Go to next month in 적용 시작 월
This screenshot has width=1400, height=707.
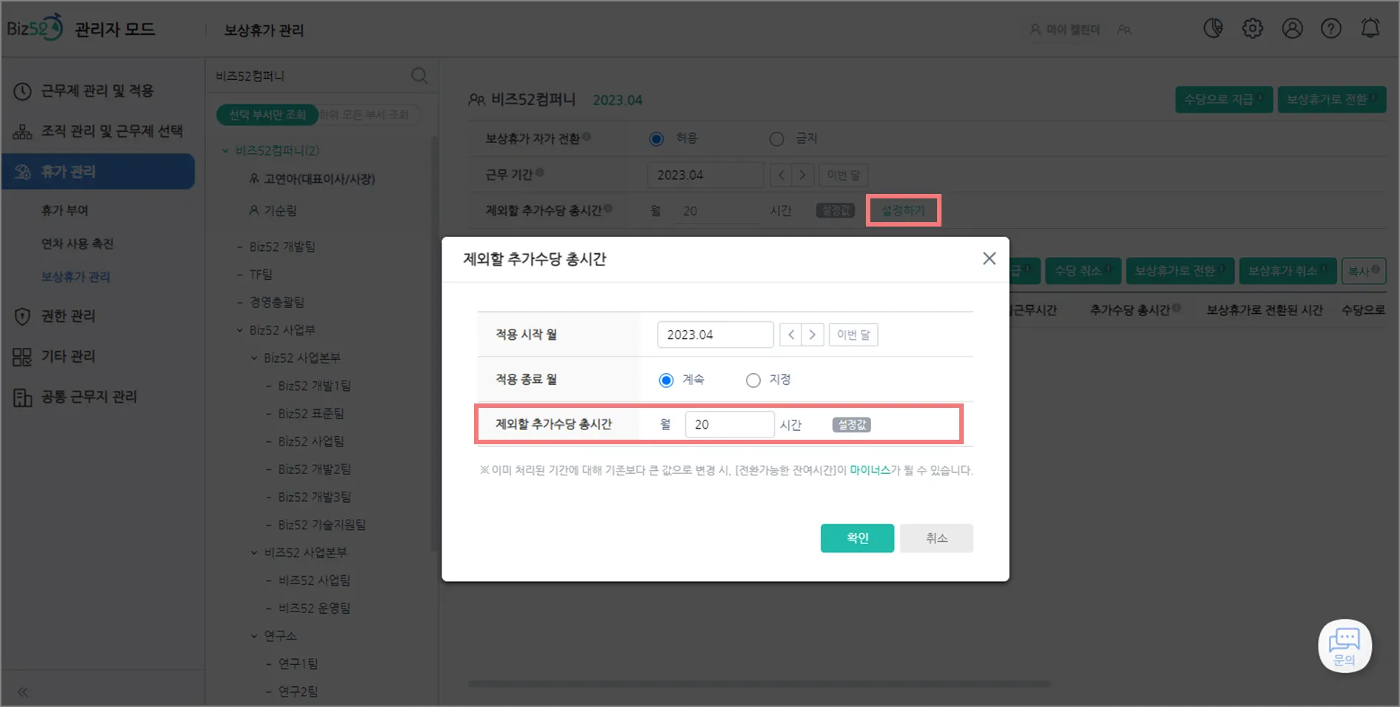click(813, 335)
